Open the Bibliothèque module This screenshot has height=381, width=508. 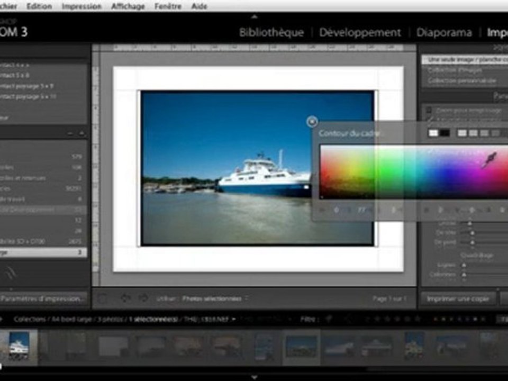pos(271,32)
